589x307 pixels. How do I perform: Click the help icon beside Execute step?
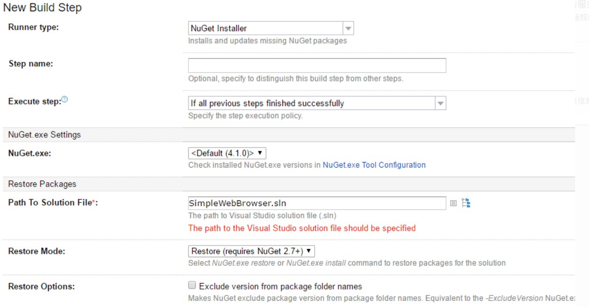(65, 100)
